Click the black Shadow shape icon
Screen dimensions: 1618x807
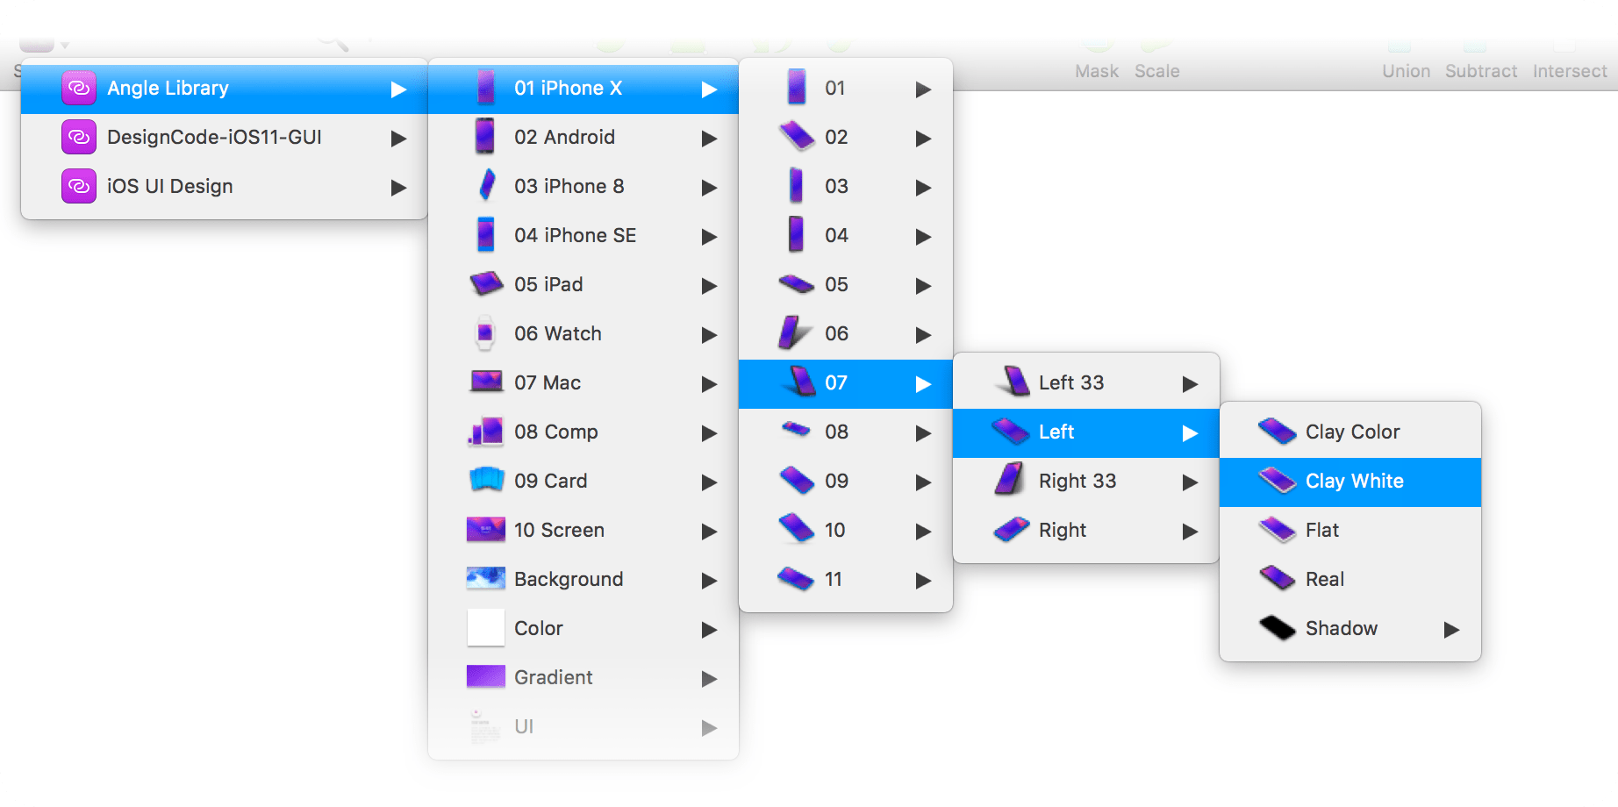click(x=1277, y=628)
